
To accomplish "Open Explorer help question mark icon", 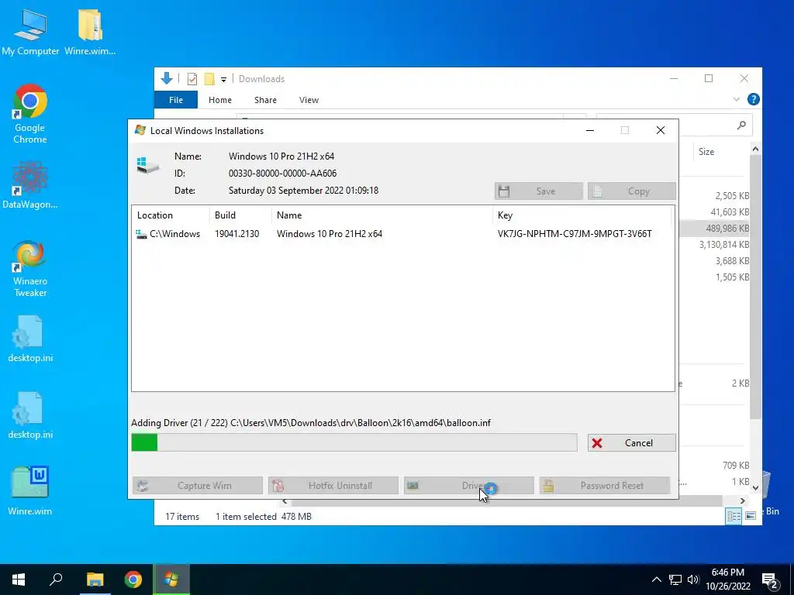I will [x=753, y=100].
